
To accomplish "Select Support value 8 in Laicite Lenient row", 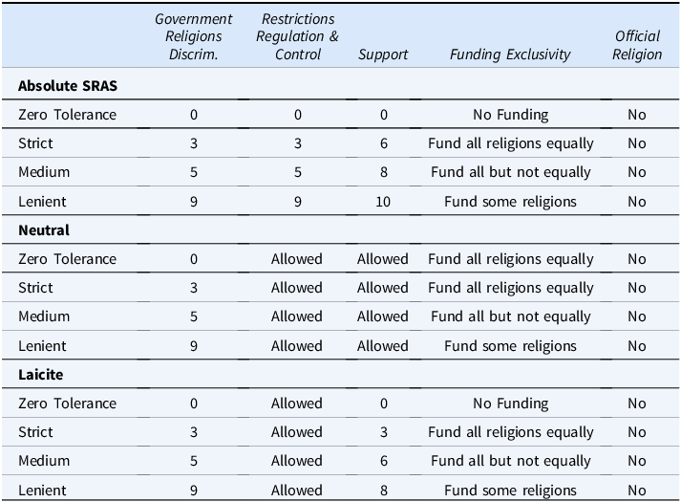I will [x=382, y=490].
